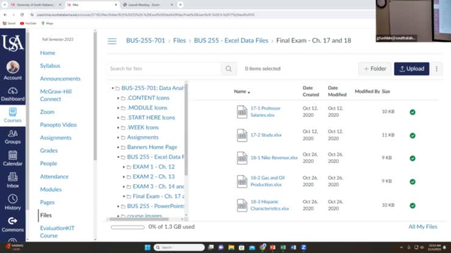Click the spreadsheet icon for 17-1 Professor Salaries
This screenshot has width=451, height=253.
(242, 112)
